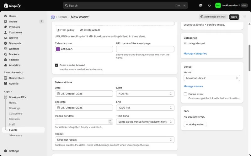This screenshot has width=251, height=156.
Task: Click the Discounts icon in sidebar
Action: point(5,43)
